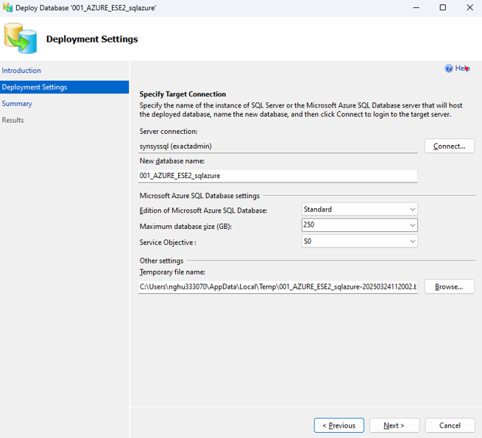Select the Results step
The image size is (482, 438).
click(13, 120)
